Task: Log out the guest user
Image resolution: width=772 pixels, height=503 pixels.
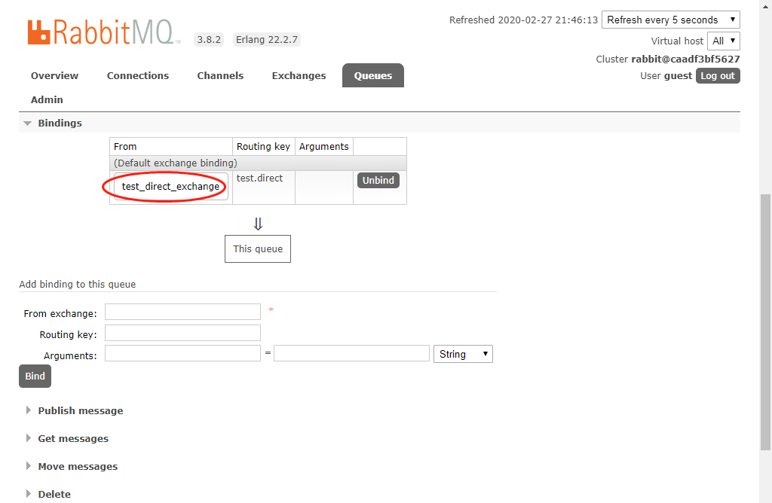Action: 718,76
